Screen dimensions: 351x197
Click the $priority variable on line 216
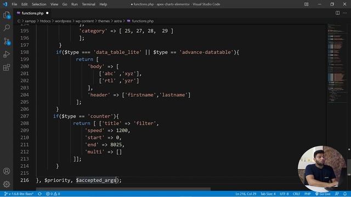tap(57, 180)
